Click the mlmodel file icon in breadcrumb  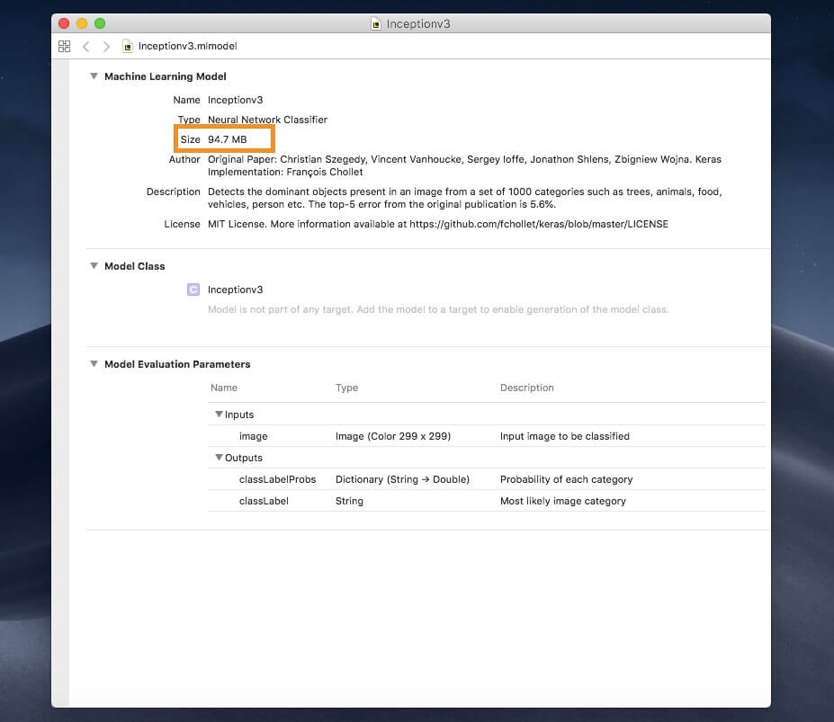(128, 46)
